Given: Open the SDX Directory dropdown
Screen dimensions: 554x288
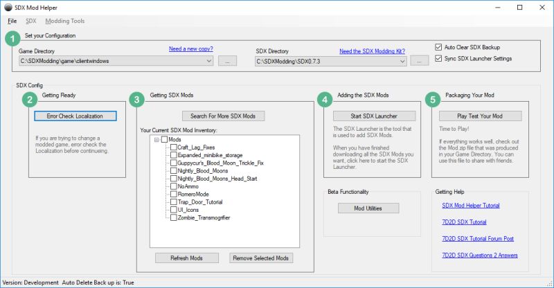Looking at the screenshot, I should click(402, 62).
